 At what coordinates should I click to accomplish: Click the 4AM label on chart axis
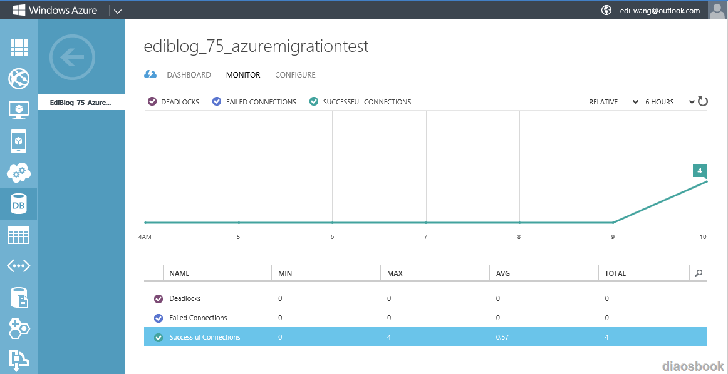144,237
